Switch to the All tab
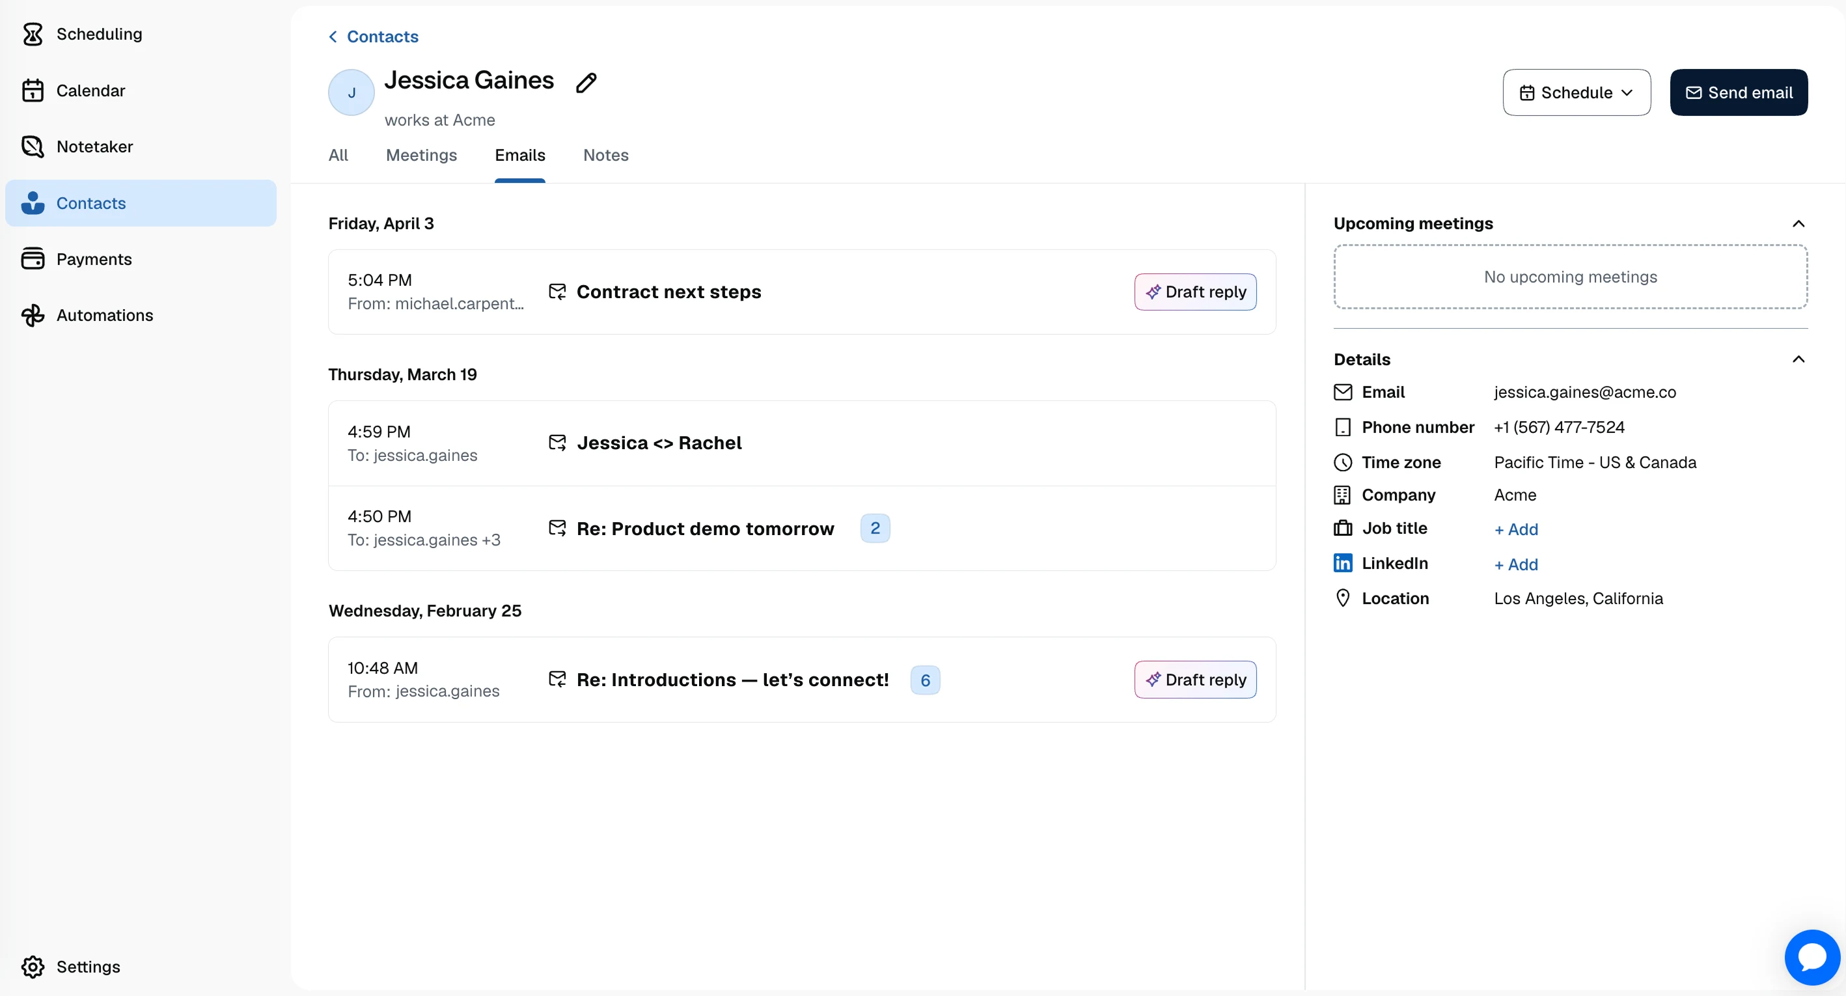The height and width of the screenshot is (996, 1846). [338, 155]
